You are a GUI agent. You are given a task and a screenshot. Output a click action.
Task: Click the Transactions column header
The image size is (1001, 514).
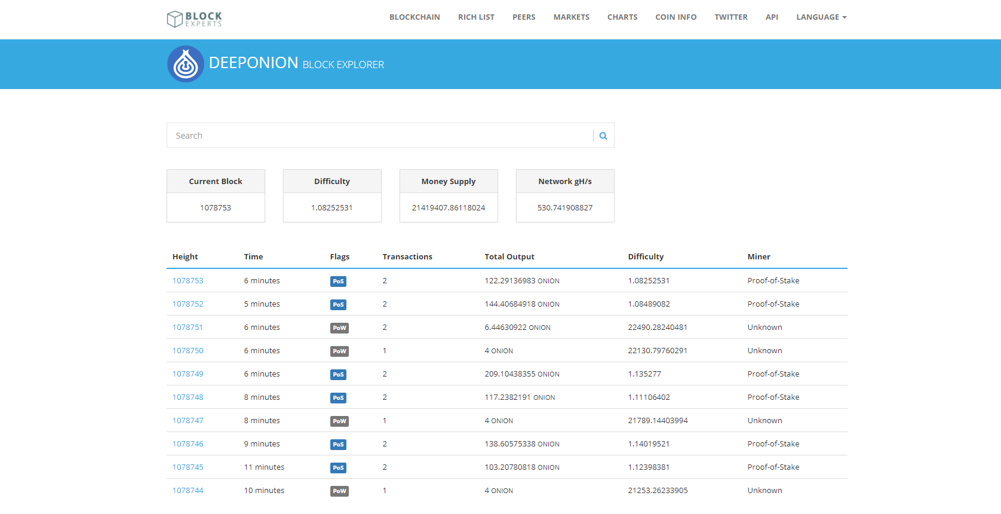[x=407, y=256]
